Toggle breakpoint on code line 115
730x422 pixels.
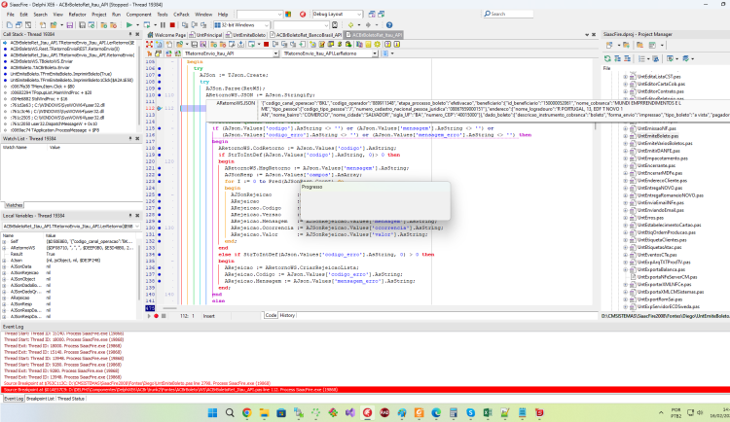tap(160, 128)
